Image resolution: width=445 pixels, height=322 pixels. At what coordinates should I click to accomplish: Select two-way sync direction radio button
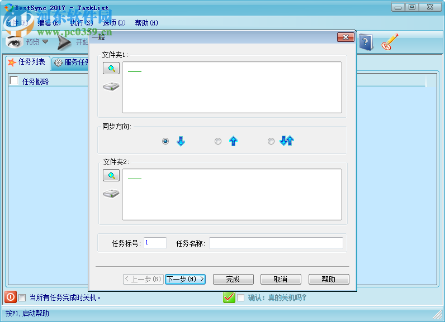point(271,141)
